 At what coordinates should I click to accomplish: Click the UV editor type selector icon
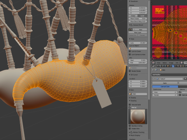153,63
